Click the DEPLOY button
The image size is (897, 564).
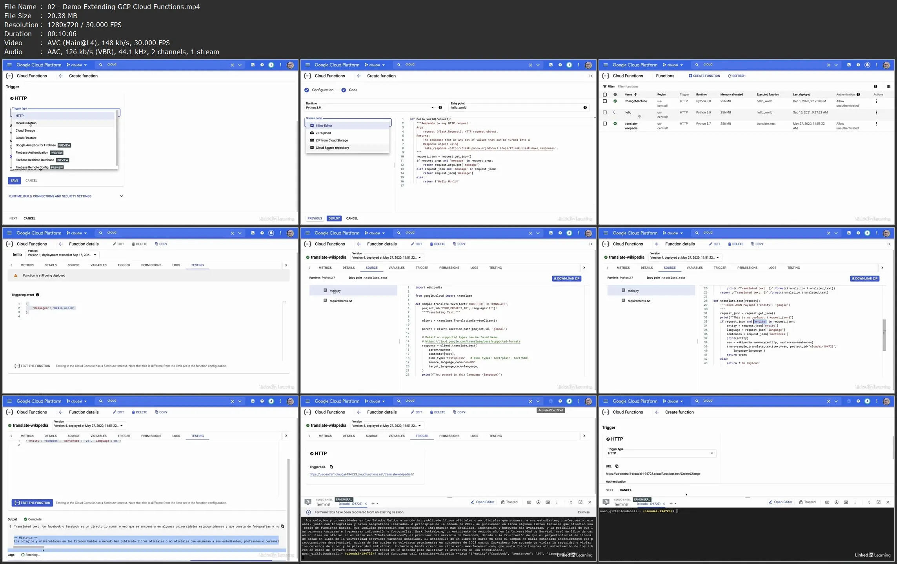[x=334, y=218]
